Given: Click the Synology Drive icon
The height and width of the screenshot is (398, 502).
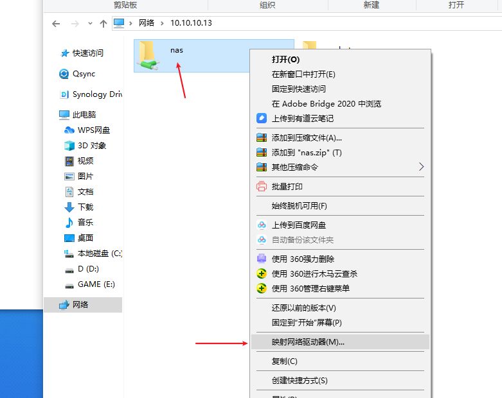Looking at the screenshot, I should click(x=64, y=94).
